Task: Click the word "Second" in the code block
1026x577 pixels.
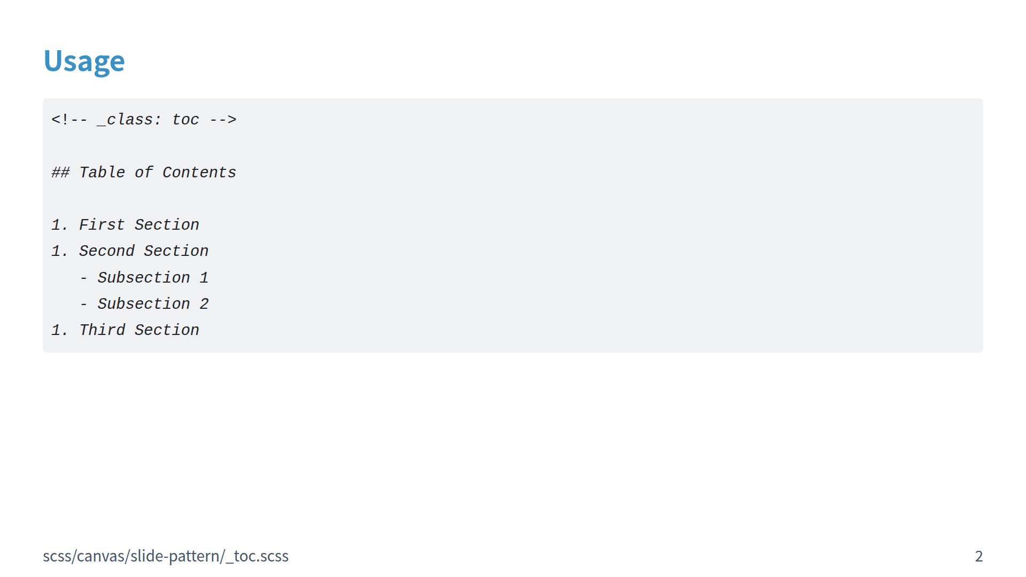Action: click(107, 251)
